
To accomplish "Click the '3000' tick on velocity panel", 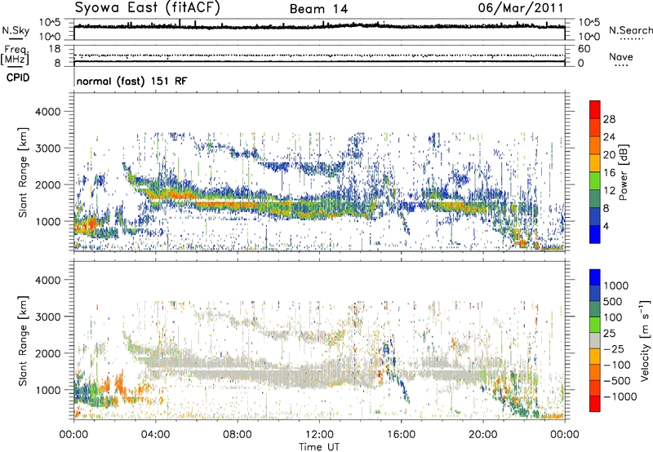I will pyautogui.click(x=48, y=317).
